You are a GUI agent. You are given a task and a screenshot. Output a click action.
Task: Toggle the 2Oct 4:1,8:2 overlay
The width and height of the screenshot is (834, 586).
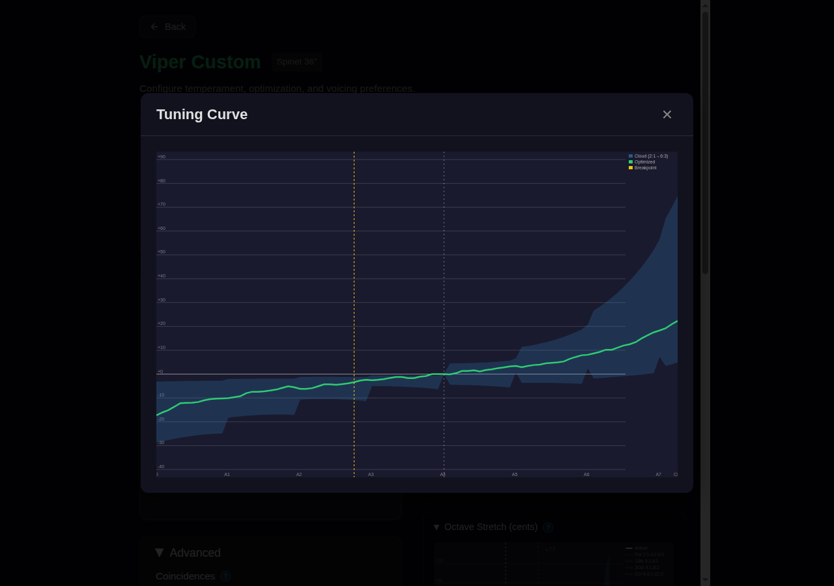646,568
